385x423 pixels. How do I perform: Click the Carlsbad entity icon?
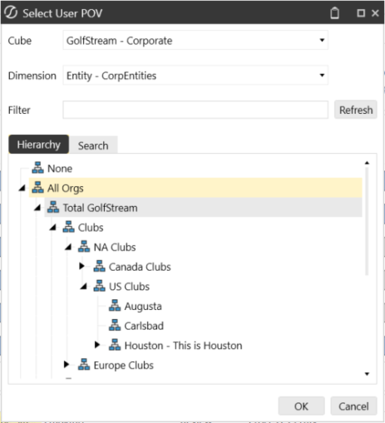[115, 325]
